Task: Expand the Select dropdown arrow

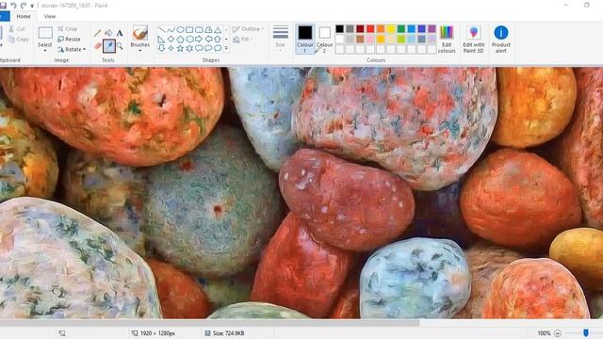Action: (45, 50)
